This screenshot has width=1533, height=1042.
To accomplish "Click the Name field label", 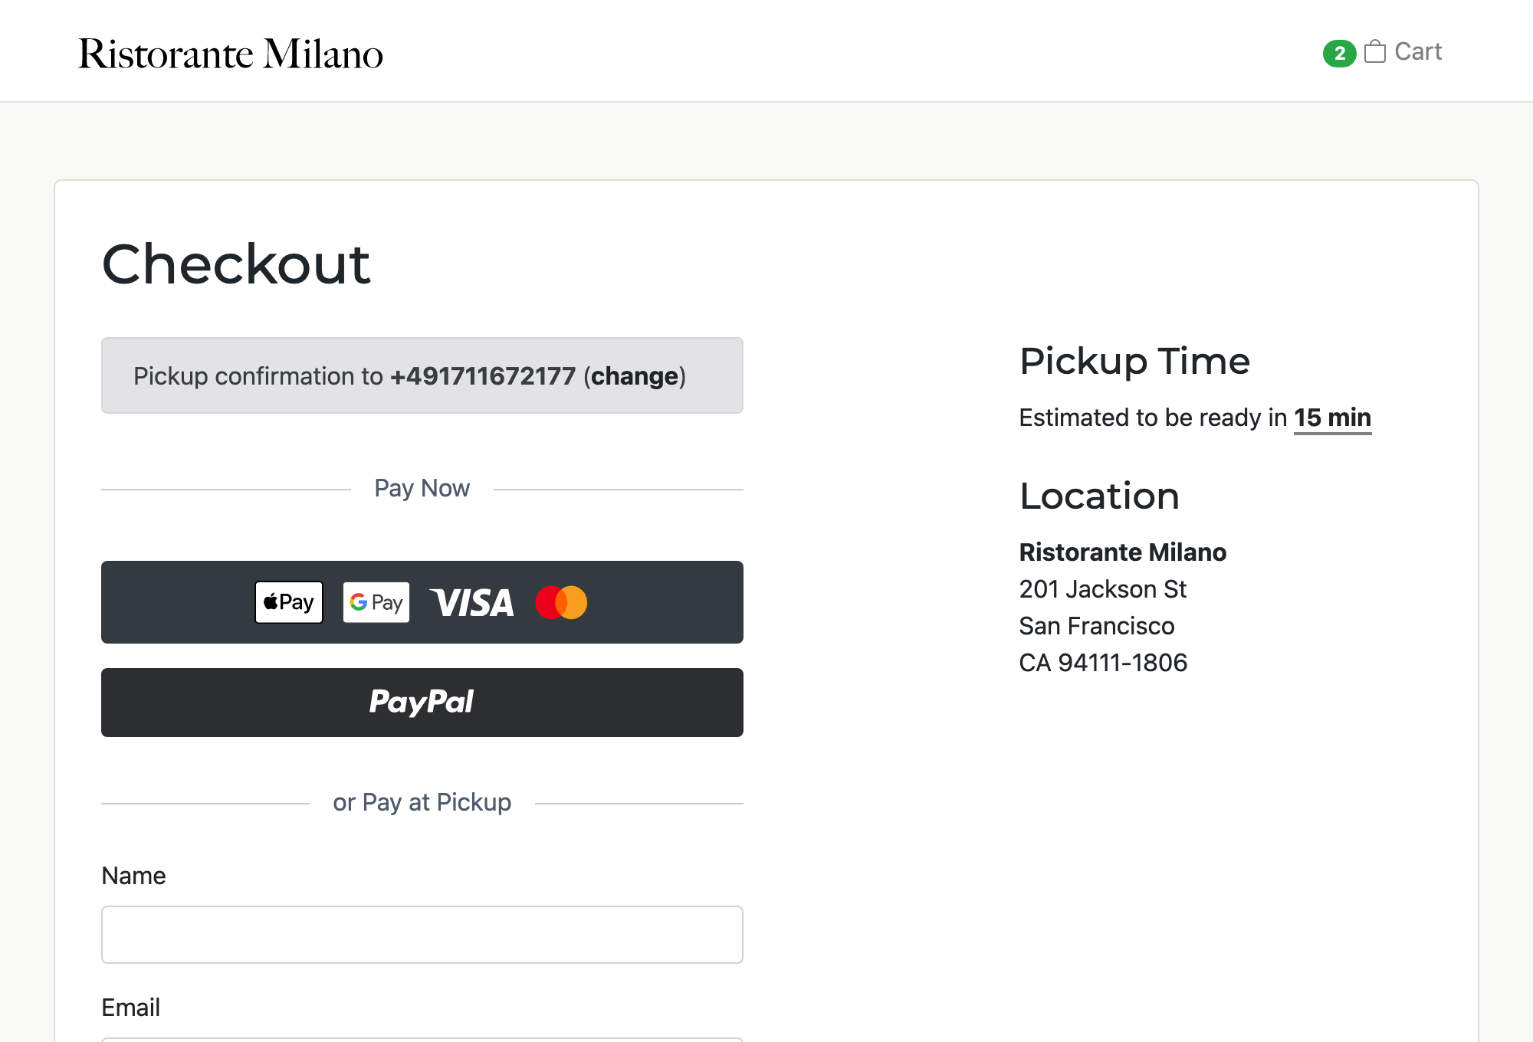I will coord(134,876).
